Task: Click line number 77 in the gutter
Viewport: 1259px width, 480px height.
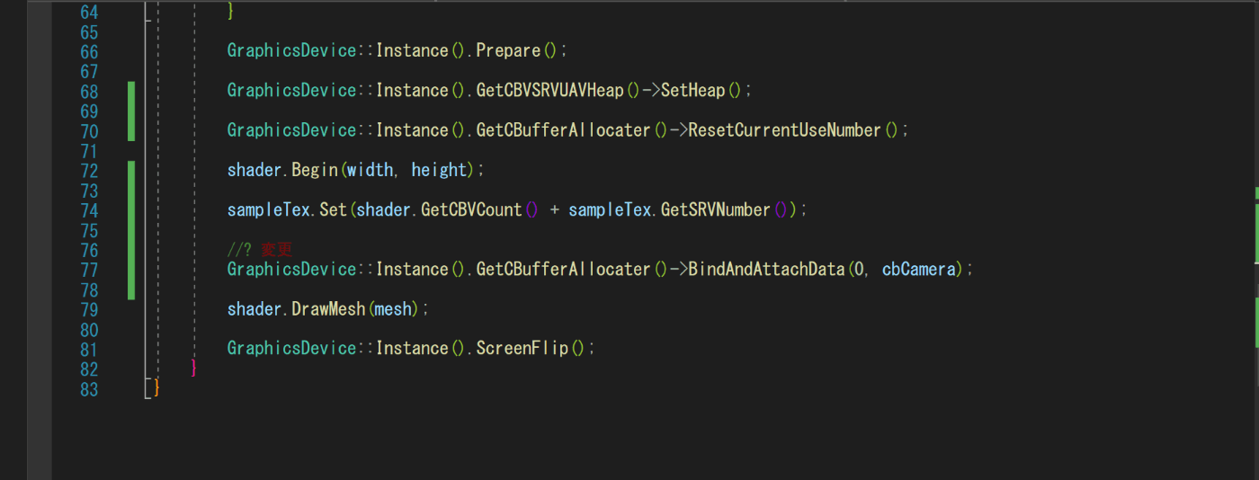Action: [x=89, y=269]
